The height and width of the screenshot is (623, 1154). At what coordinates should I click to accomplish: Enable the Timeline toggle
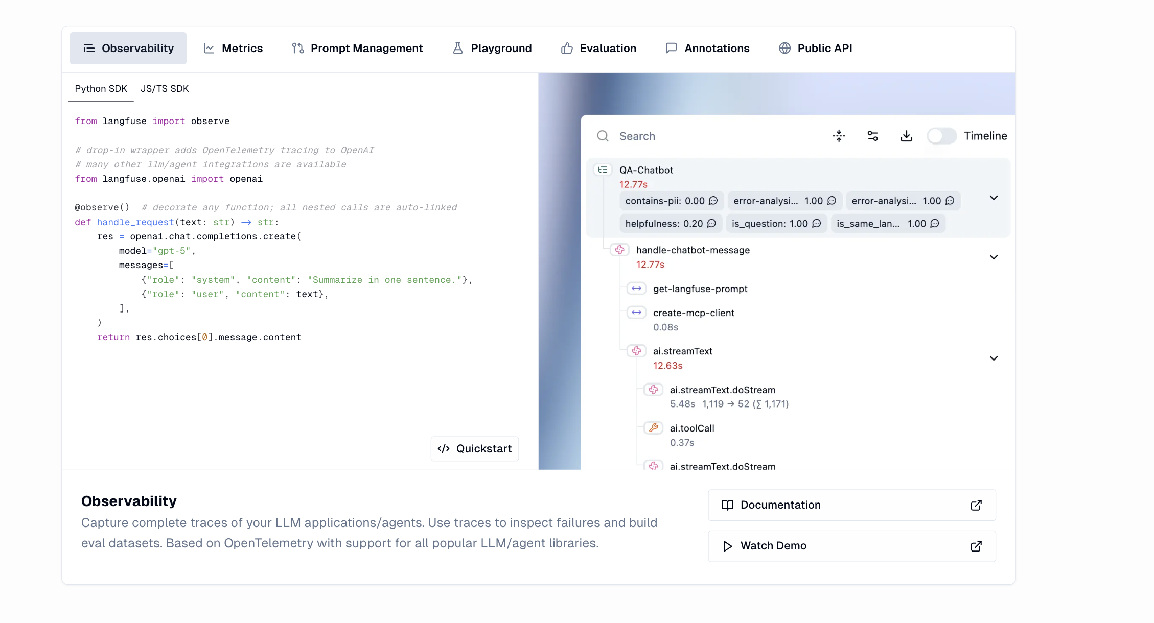point(941,136)
